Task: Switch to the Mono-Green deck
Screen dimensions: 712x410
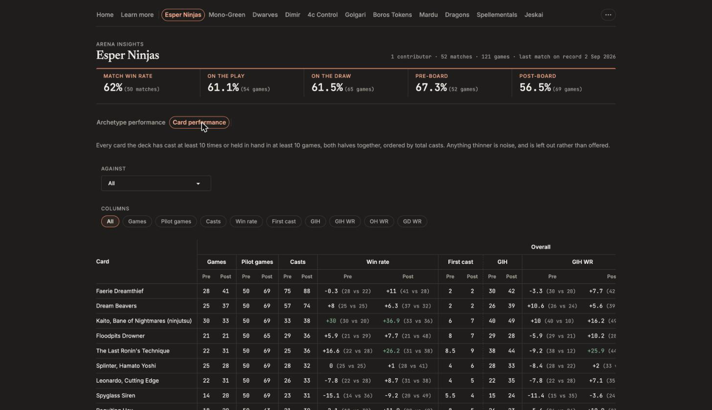Action: pyautogui.click(x=227, y=15)
